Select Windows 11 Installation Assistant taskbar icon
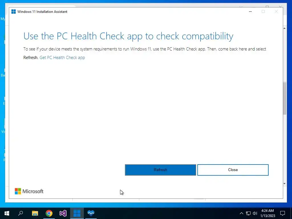 pos(77,213)
